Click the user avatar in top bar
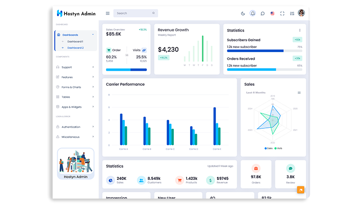 point(301,13)
